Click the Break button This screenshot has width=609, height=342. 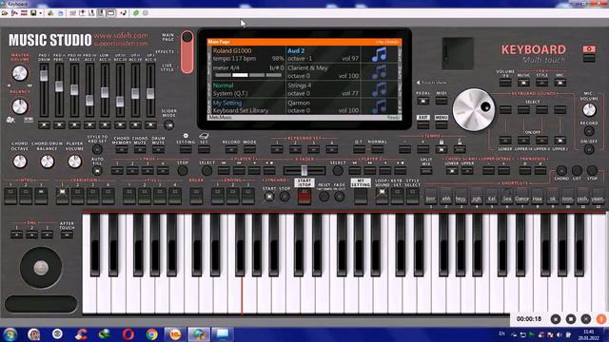click(196, 197)
